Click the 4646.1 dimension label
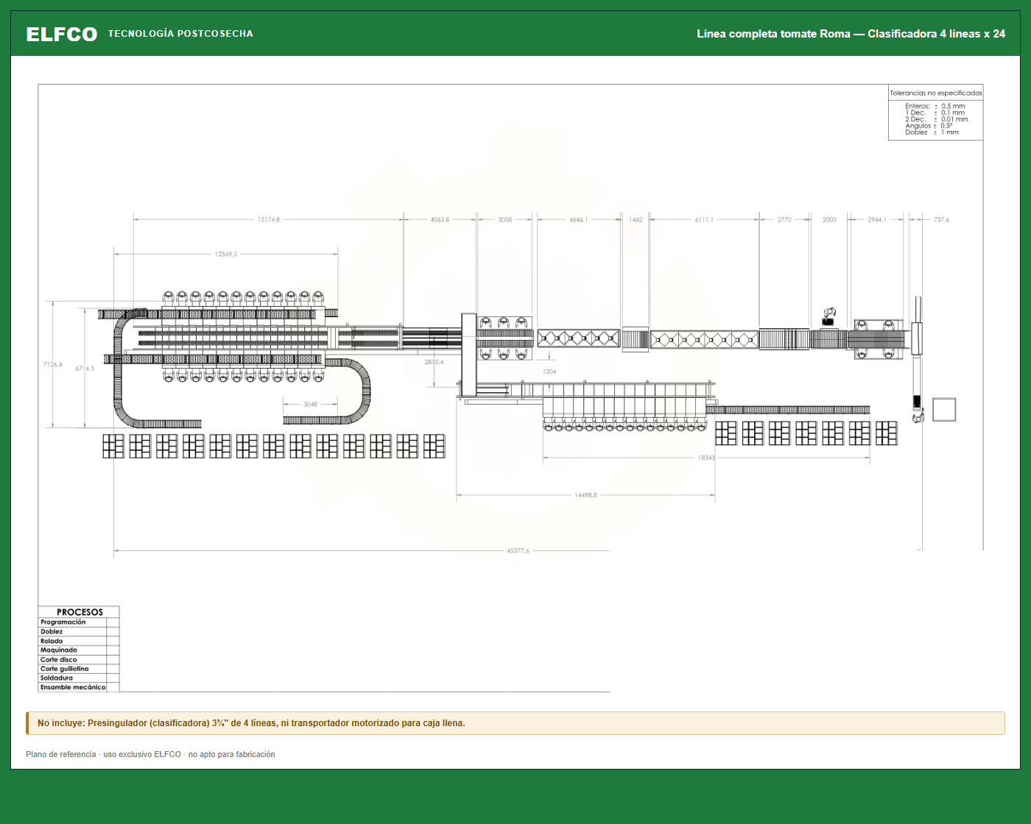 coord(579,220)
